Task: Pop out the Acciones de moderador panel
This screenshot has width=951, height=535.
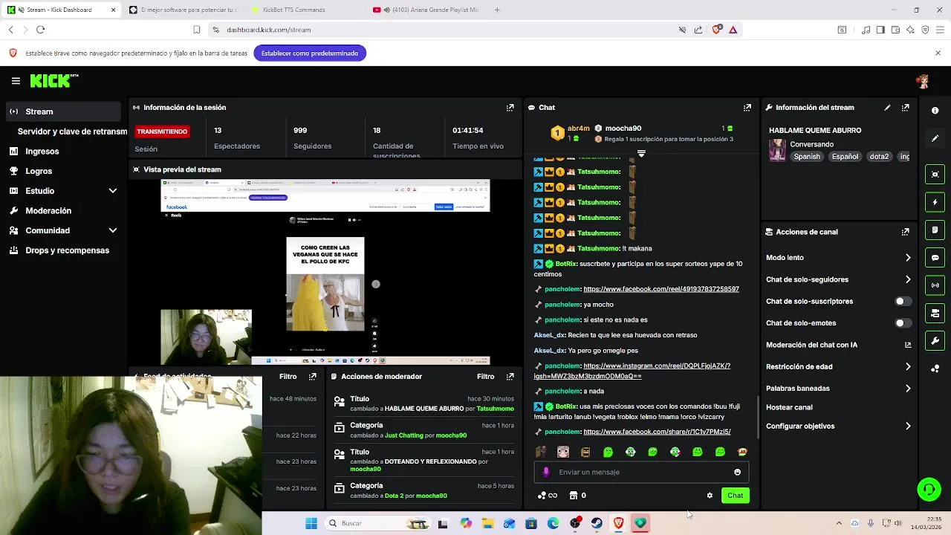Action: coord(510,377)
